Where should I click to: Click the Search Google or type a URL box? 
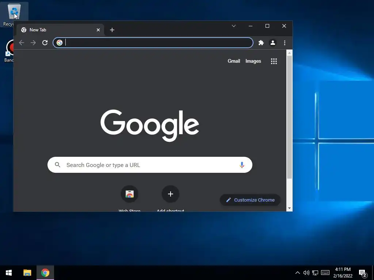click(x=150, y=165)
